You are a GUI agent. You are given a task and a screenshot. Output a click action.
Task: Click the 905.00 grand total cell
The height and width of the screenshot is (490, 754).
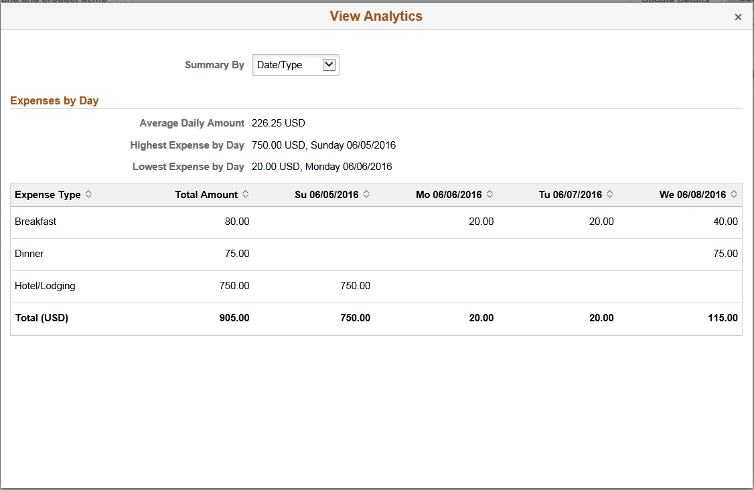pyautogui.click(x=234, y=317)
